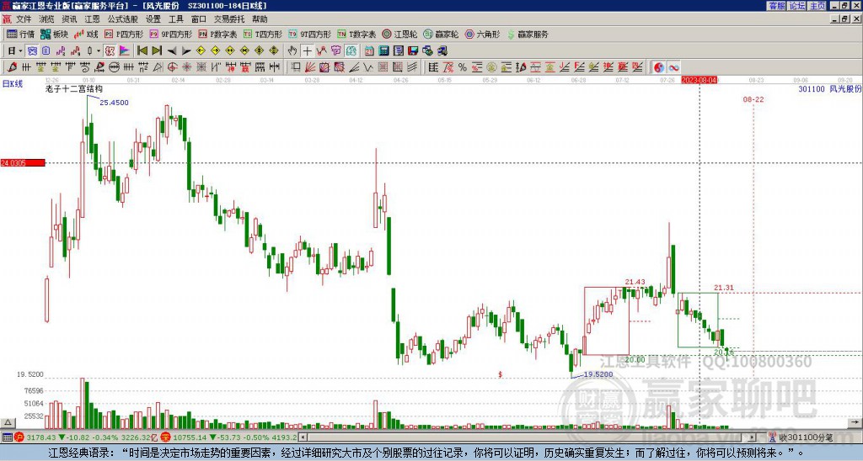Open the 行情 quotes view
This screenshot has height=461, width=863.
tap(20, 34)
